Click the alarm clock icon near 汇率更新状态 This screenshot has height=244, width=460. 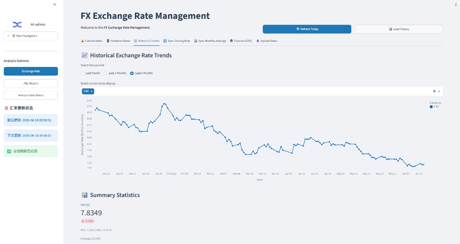(x=6, y=108)
